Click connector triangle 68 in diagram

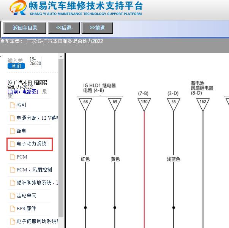tap(85, 104)
